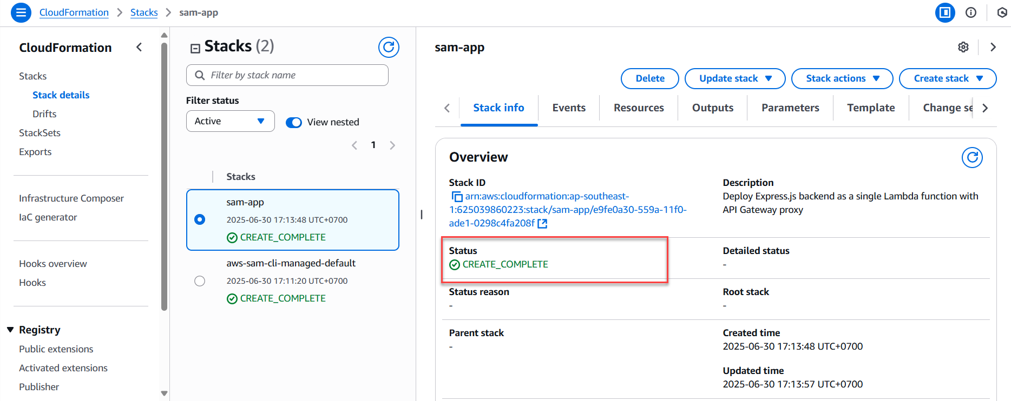1011x401 pixels.
Task: Open the hamburger navigation menu
Action: click(21, 12)
